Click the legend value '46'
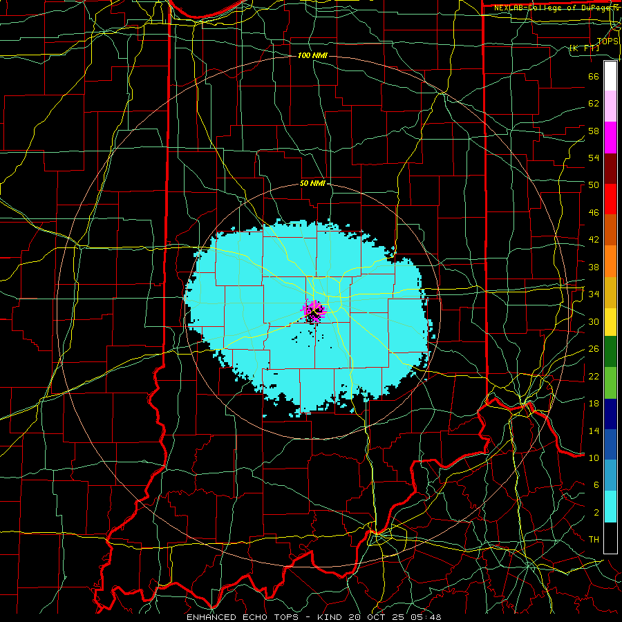 594,213
